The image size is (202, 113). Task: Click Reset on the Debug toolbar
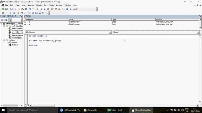[14, 13]
